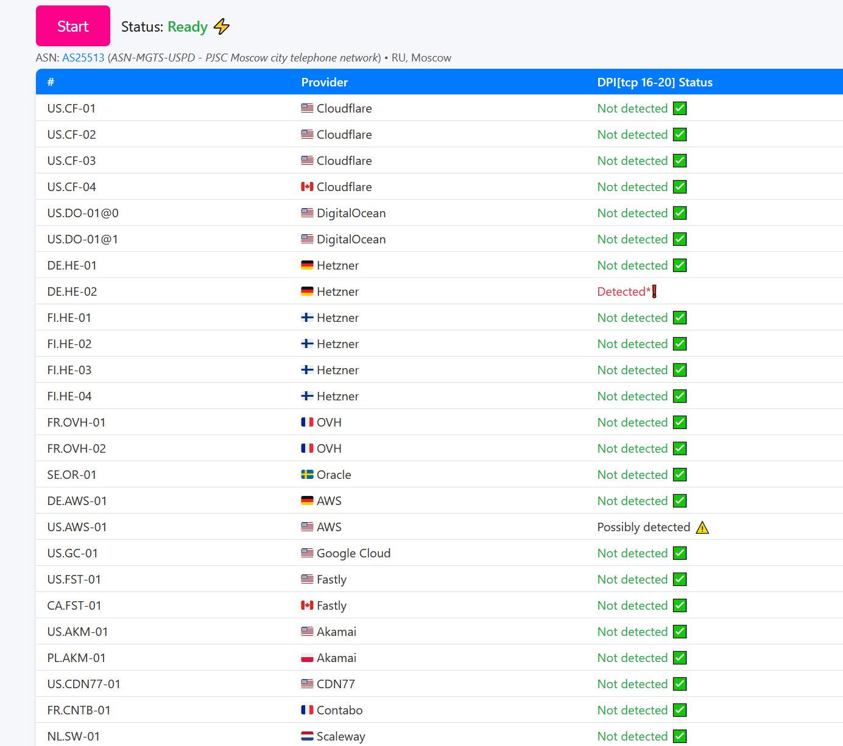843x746 pixels.
Task: Click the Canadian flag beside US.CF-04 Cloudflare
Action: pyautogui.click(x=307, y=187)
